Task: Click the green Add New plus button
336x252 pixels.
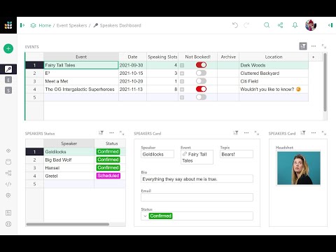Action: (8, 48)
